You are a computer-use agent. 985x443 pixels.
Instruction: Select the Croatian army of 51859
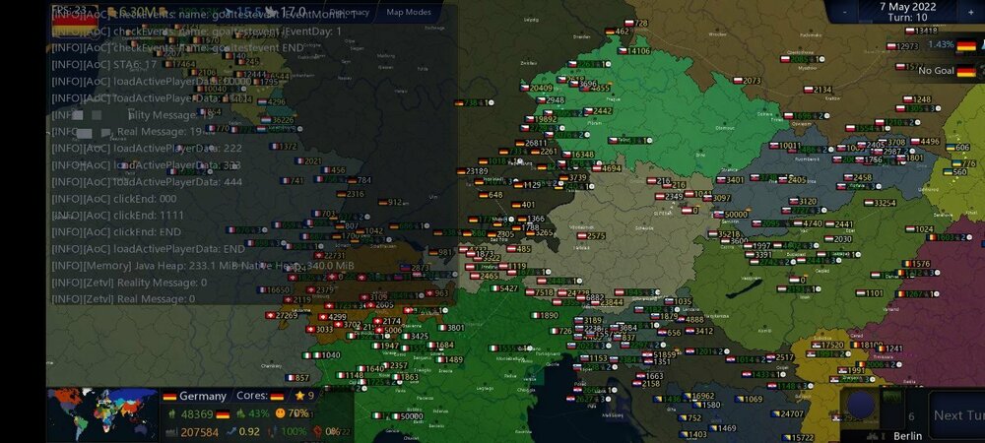pos(660,355)
